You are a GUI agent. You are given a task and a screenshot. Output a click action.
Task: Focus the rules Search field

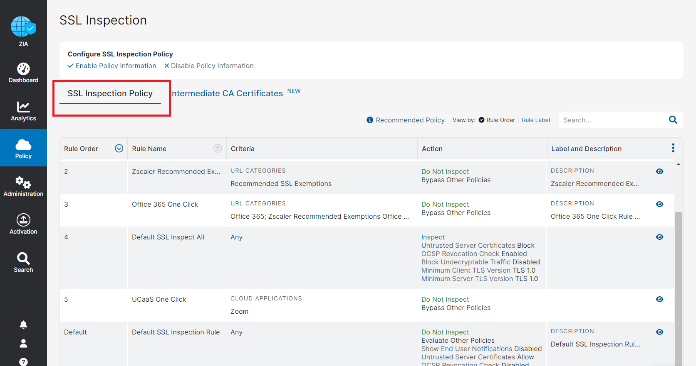pyautogui.click(x=613, y=120)
